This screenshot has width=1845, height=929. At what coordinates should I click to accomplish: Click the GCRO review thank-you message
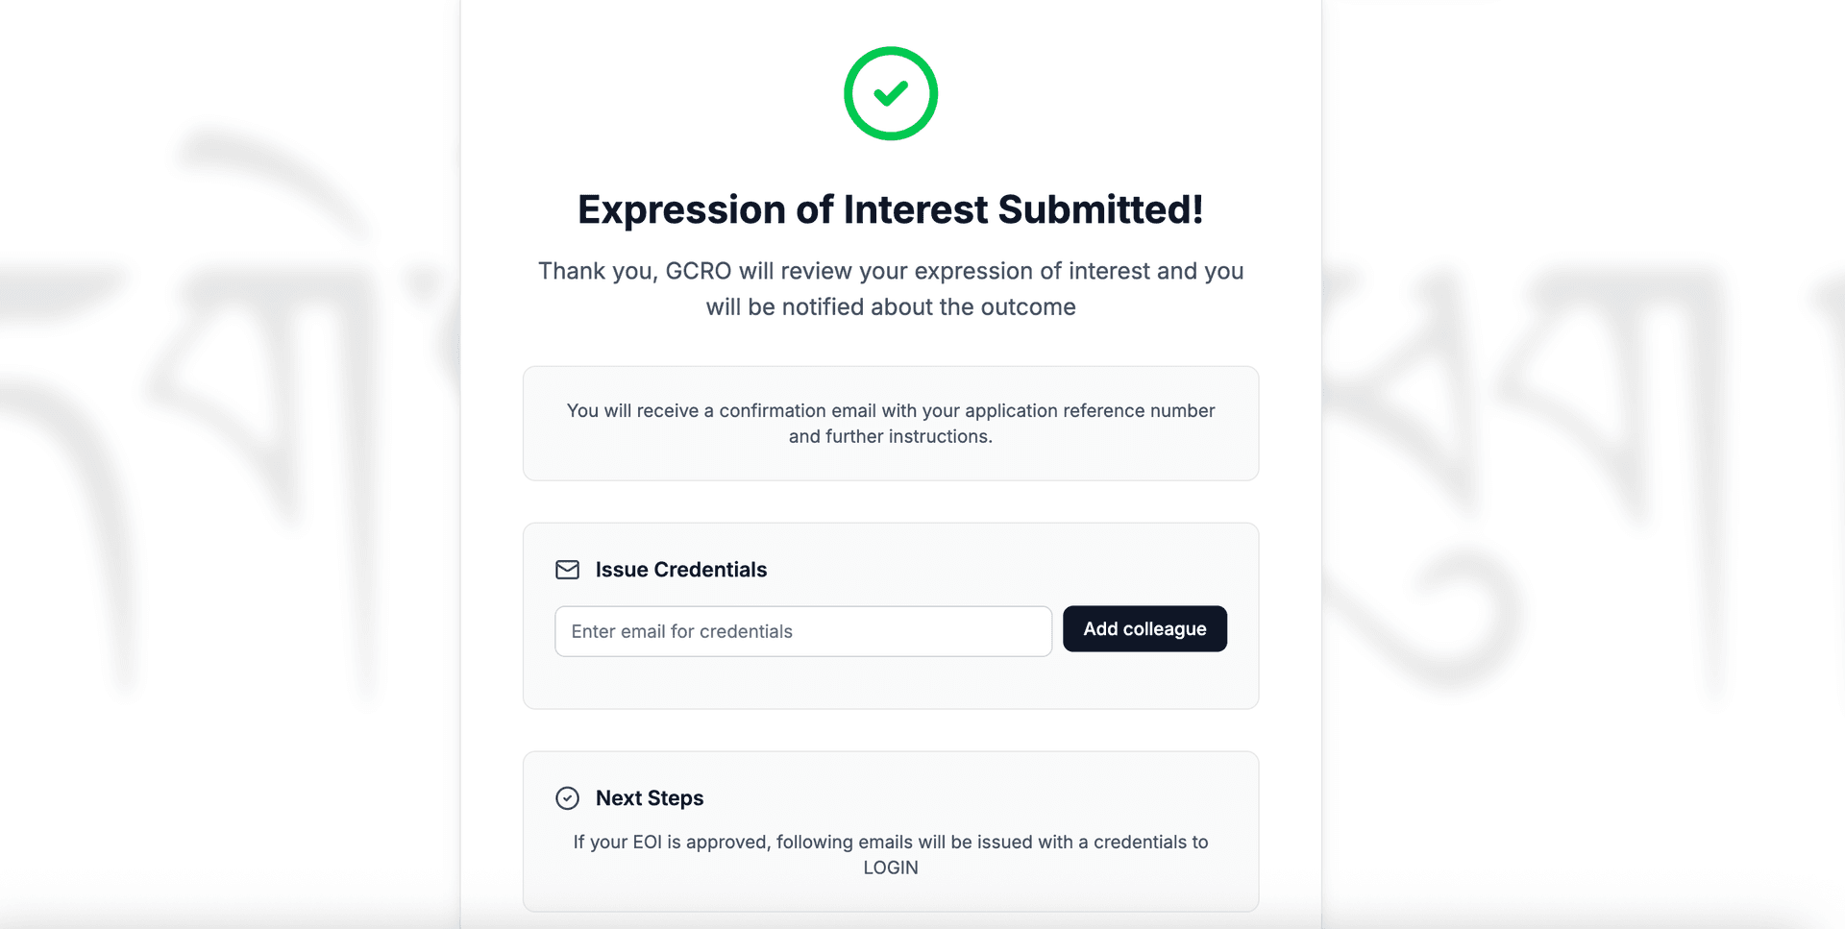pyautogui.click(x=890, y=288)
